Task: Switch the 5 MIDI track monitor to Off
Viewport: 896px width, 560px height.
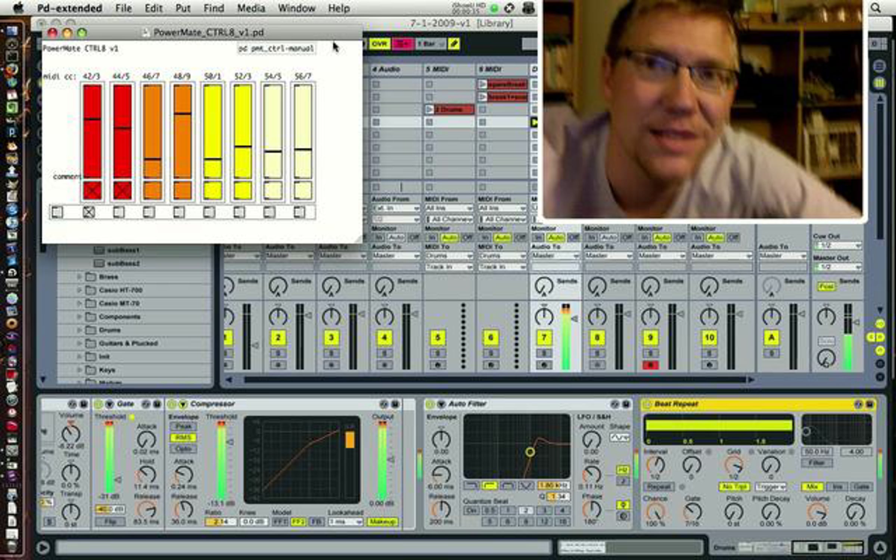Action: point(467,237)
